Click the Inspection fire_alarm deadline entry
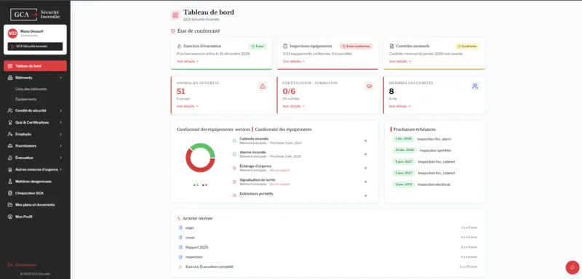 pyautogui.click(x=434, y=139)
